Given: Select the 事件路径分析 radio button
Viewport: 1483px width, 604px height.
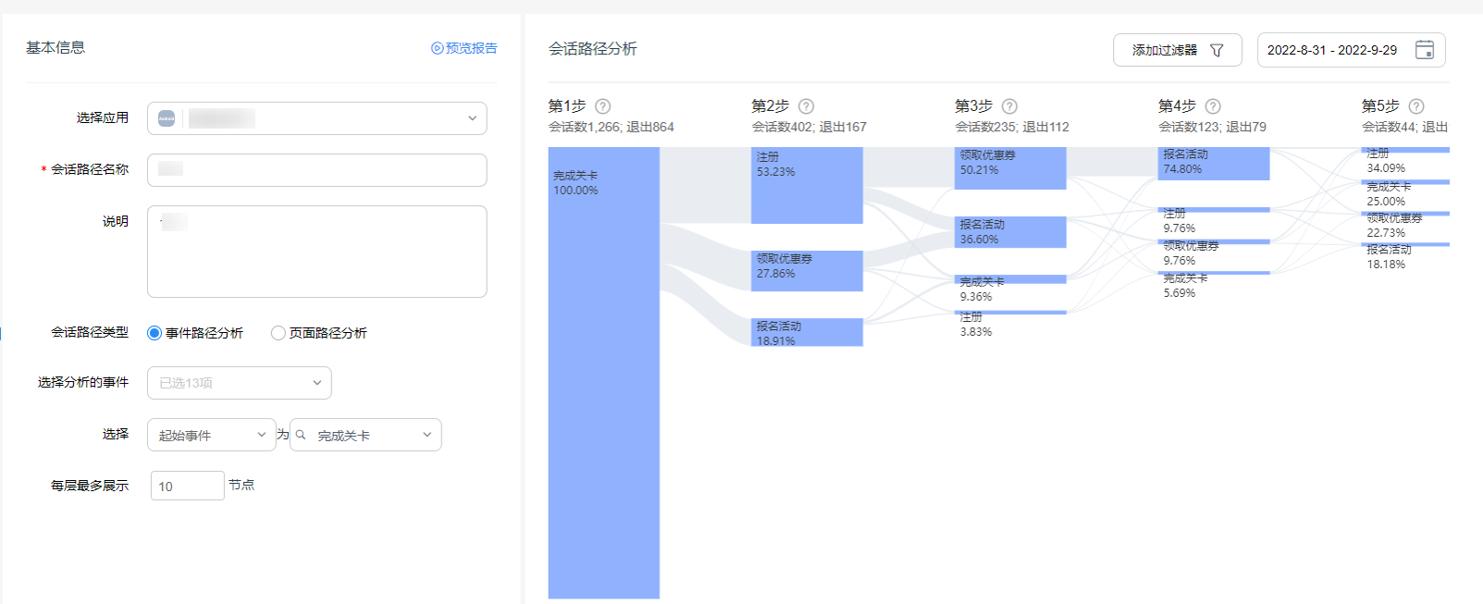Looking at the screenshot, I should (154, 333).
